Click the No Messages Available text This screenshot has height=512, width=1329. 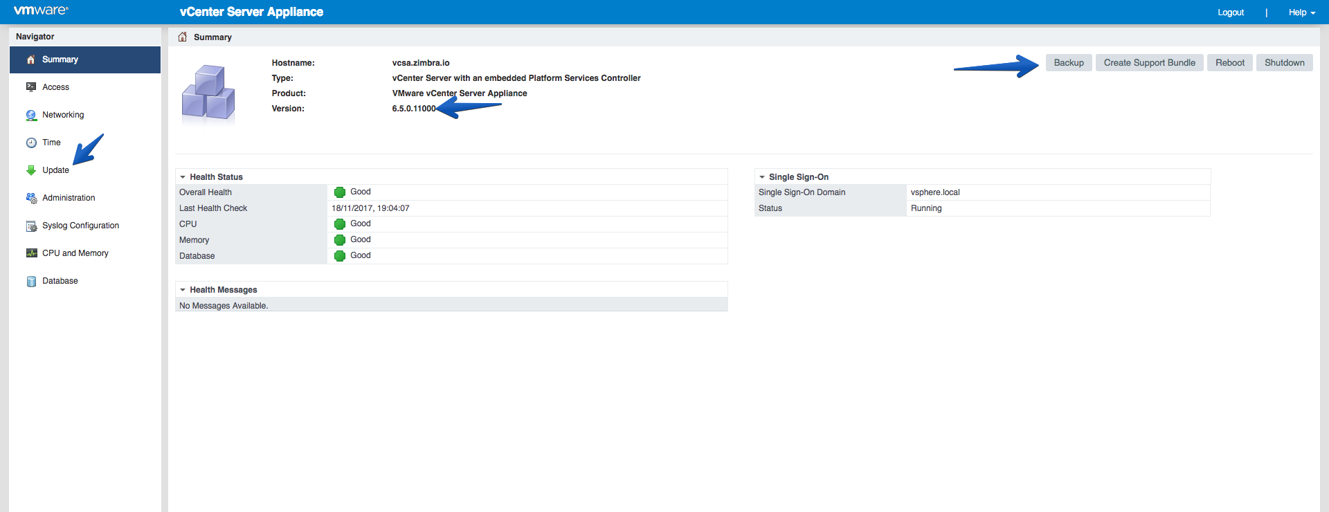click(x=224, y=306)
